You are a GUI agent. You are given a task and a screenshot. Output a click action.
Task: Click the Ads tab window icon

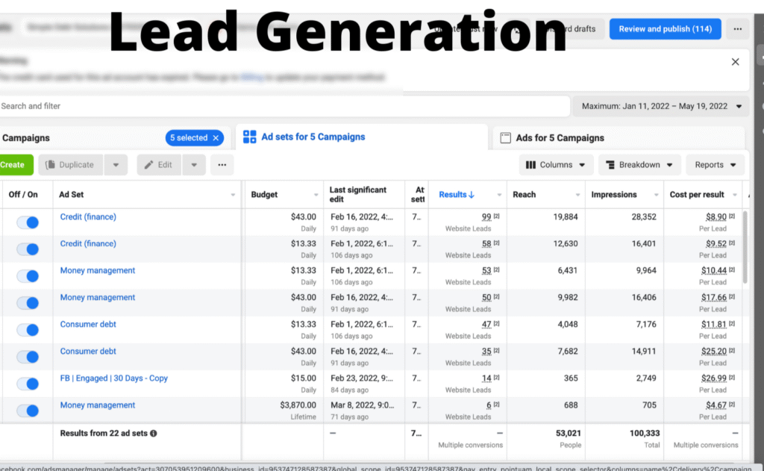(x=505, y=138)
